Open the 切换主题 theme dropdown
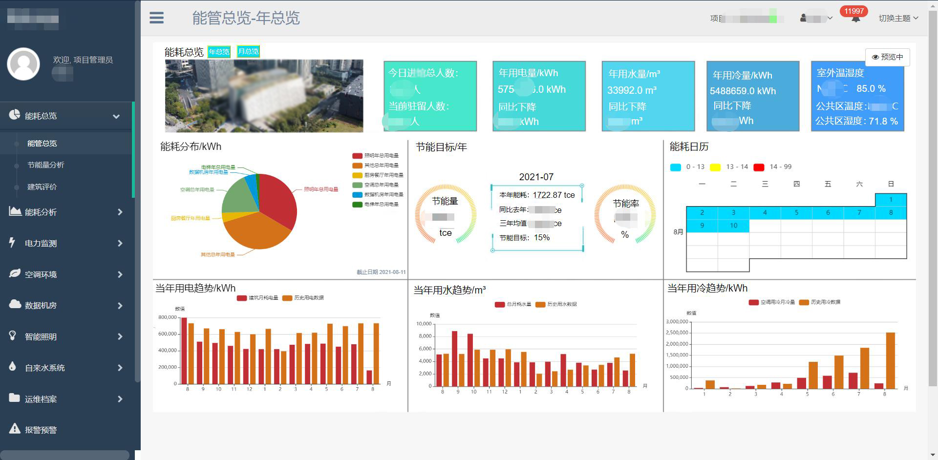Viewport: 938px width, 460px height. click(x=898, y=18)
